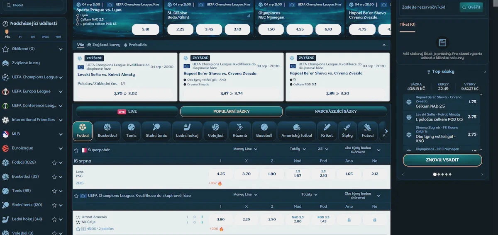498x235 pixels.
Task: Click the UEFA Europa League sidebar icon
Action: (x=5, y=91)
